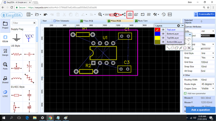Open the Design manager sidebar icon
This screenshot has width=216, height=121.
pos(5,52)
